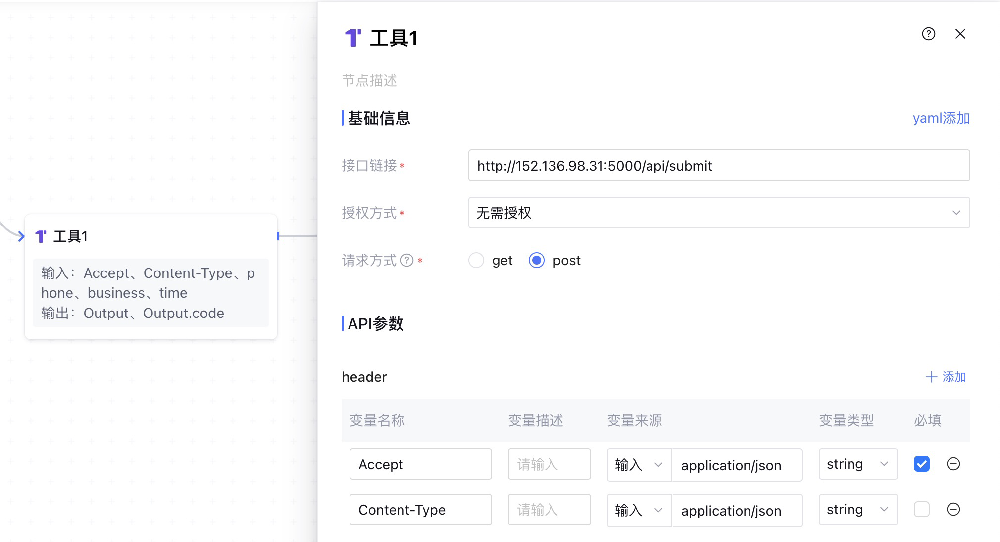This screenshot has width=1000, height=542.
Task: Click the 接口链接 URL input field
Action: click(718, 166)
